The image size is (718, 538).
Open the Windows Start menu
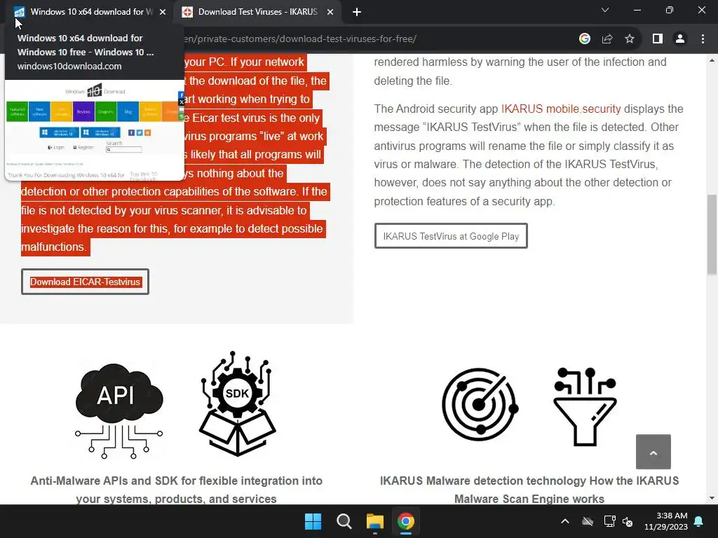pyautogui.click(x=313, y=521)
